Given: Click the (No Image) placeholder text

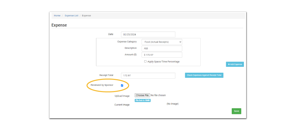Looking at the screenshot, I should coord(172,104).
